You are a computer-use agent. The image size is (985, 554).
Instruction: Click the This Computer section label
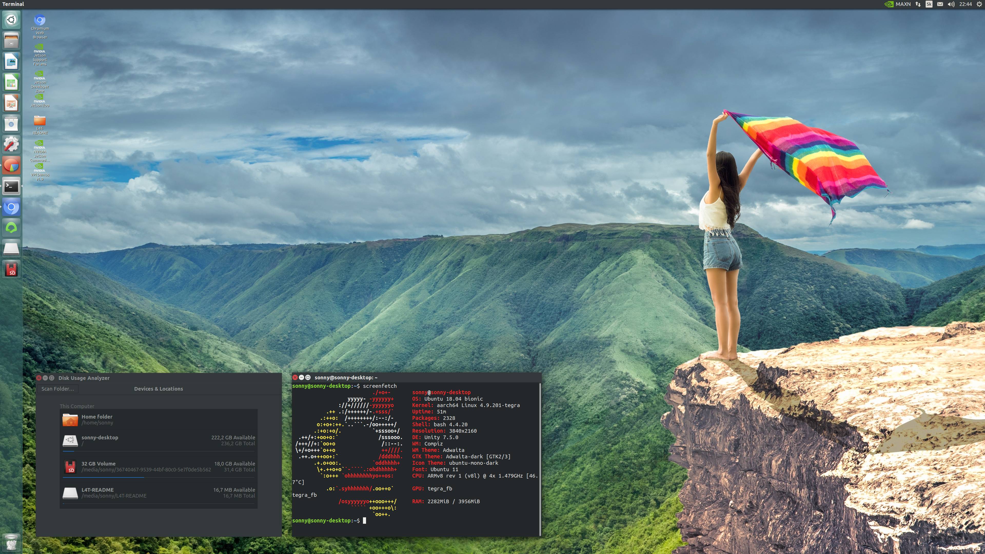tap(77, 406)
